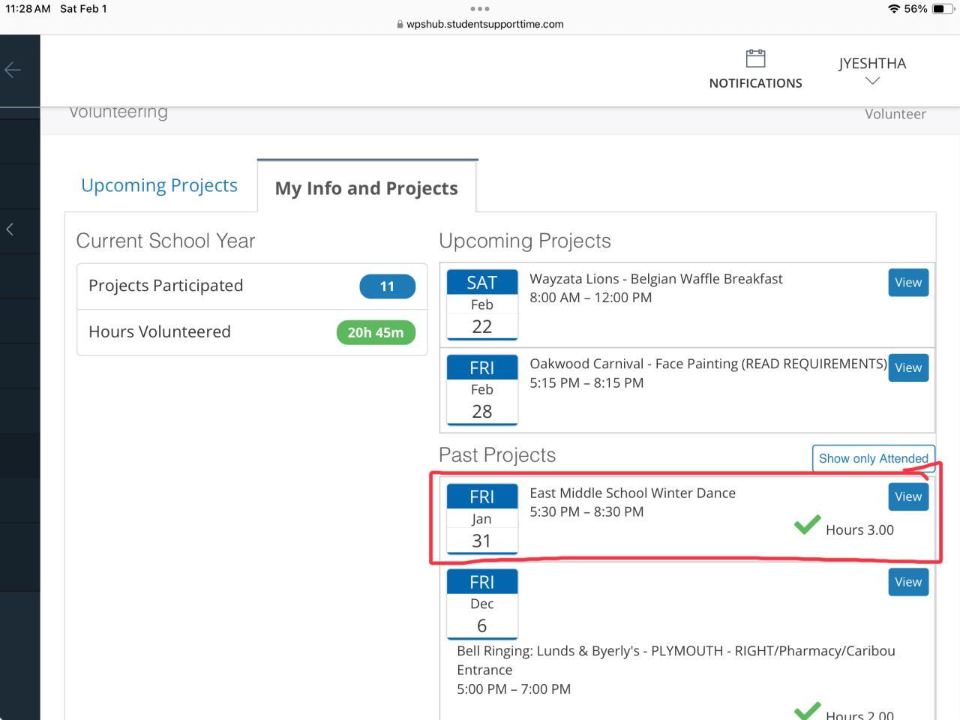Screen dimensions: 960x720
Task: Click the green checkmark for Winter Dance
Action: [x=807, y=525]
